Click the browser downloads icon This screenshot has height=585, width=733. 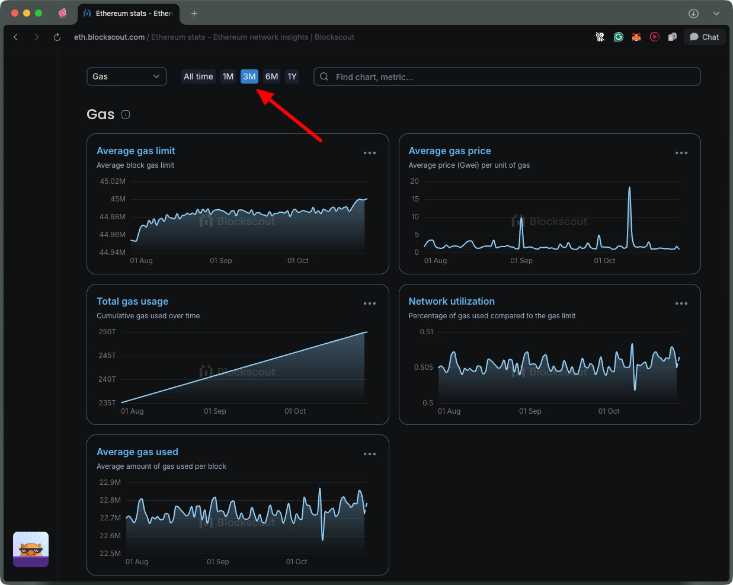693,13
